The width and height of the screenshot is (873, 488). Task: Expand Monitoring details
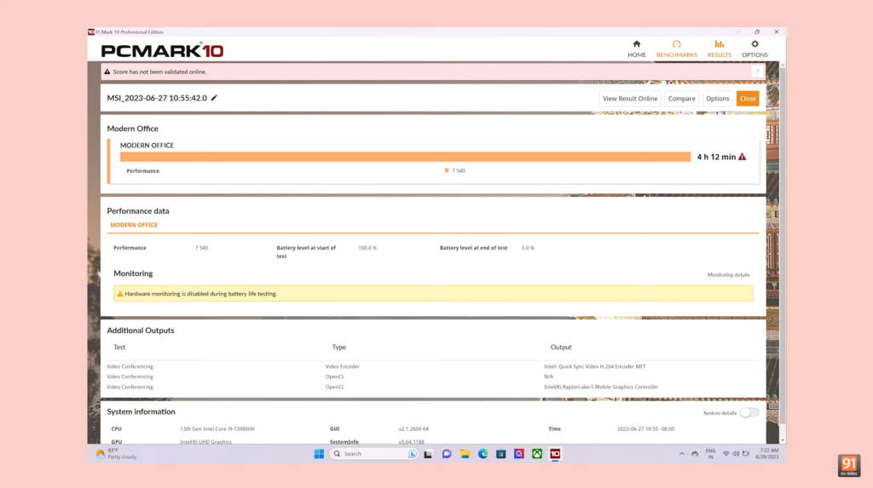[728, 275]
